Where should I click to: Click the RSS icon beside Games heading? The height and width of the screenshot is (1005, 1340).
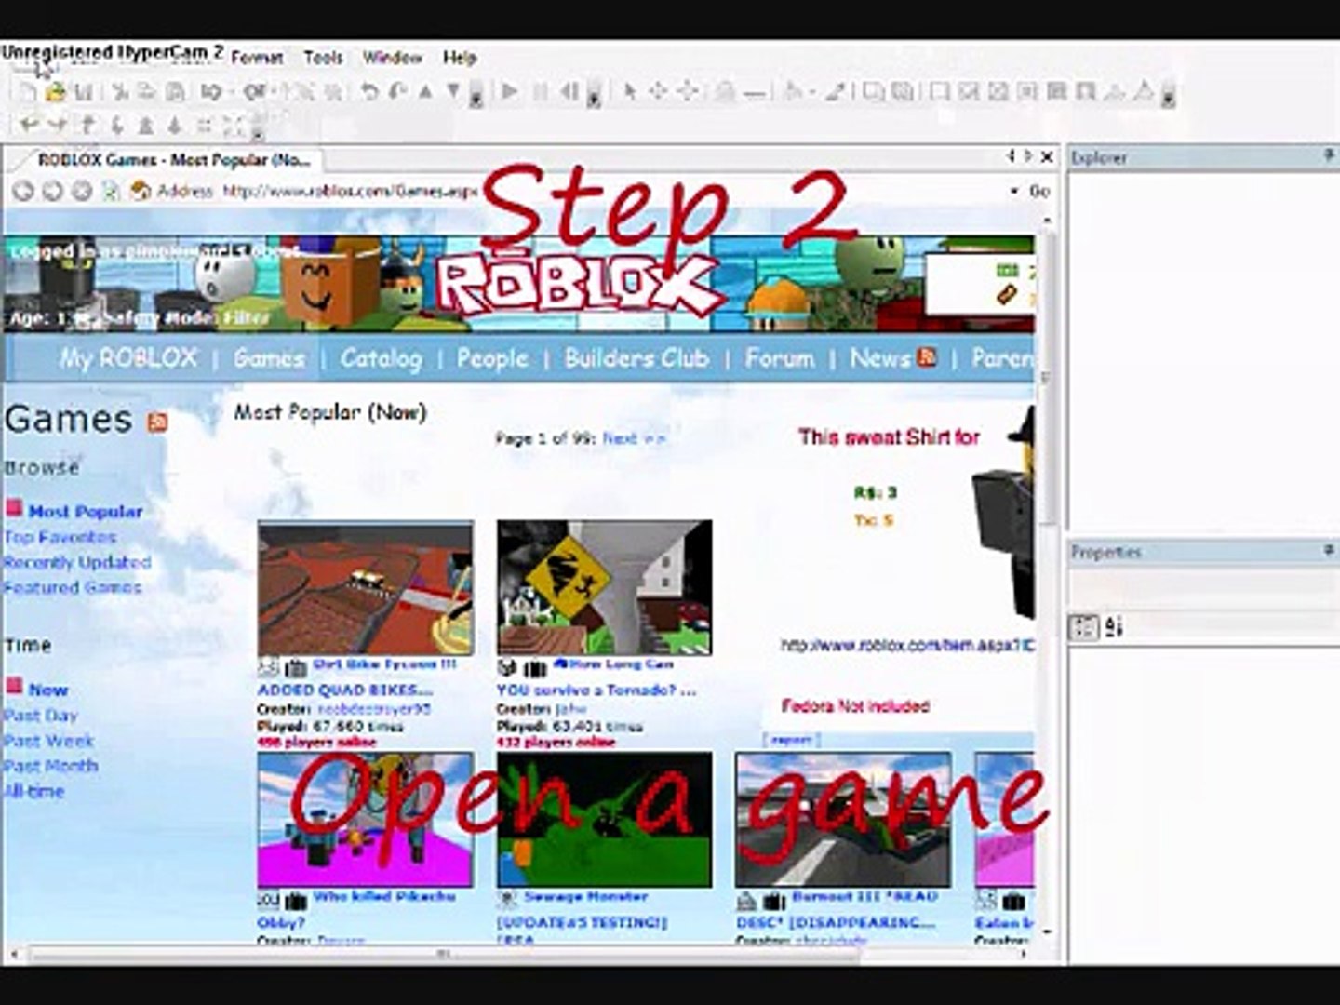(157, 422)
